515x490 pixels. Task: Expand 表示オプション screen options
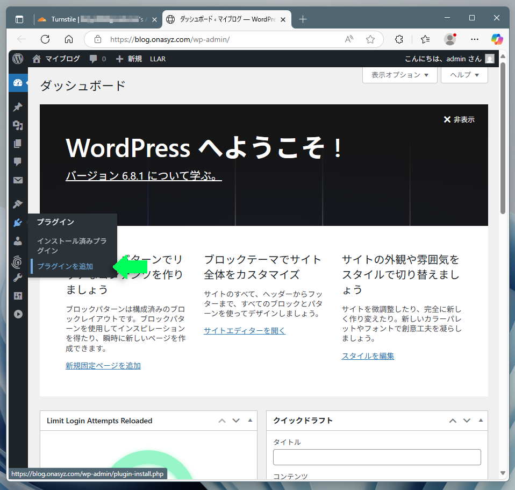pyautogui.click(x=400, y=75)
